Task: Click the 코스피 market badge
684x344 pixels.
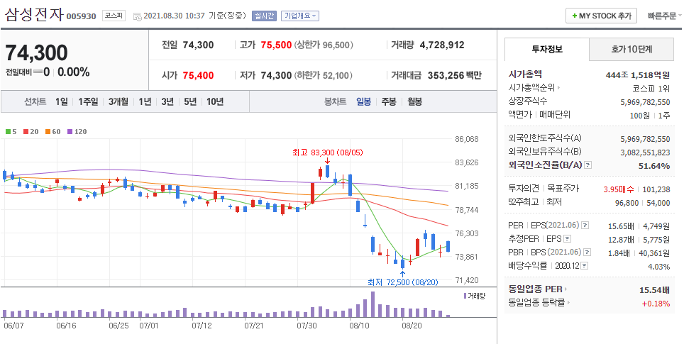Action: point(114,16)
